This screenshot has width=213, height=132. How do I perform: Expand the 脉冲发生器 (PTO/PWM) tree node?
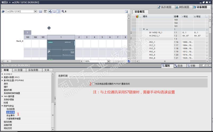2,80
